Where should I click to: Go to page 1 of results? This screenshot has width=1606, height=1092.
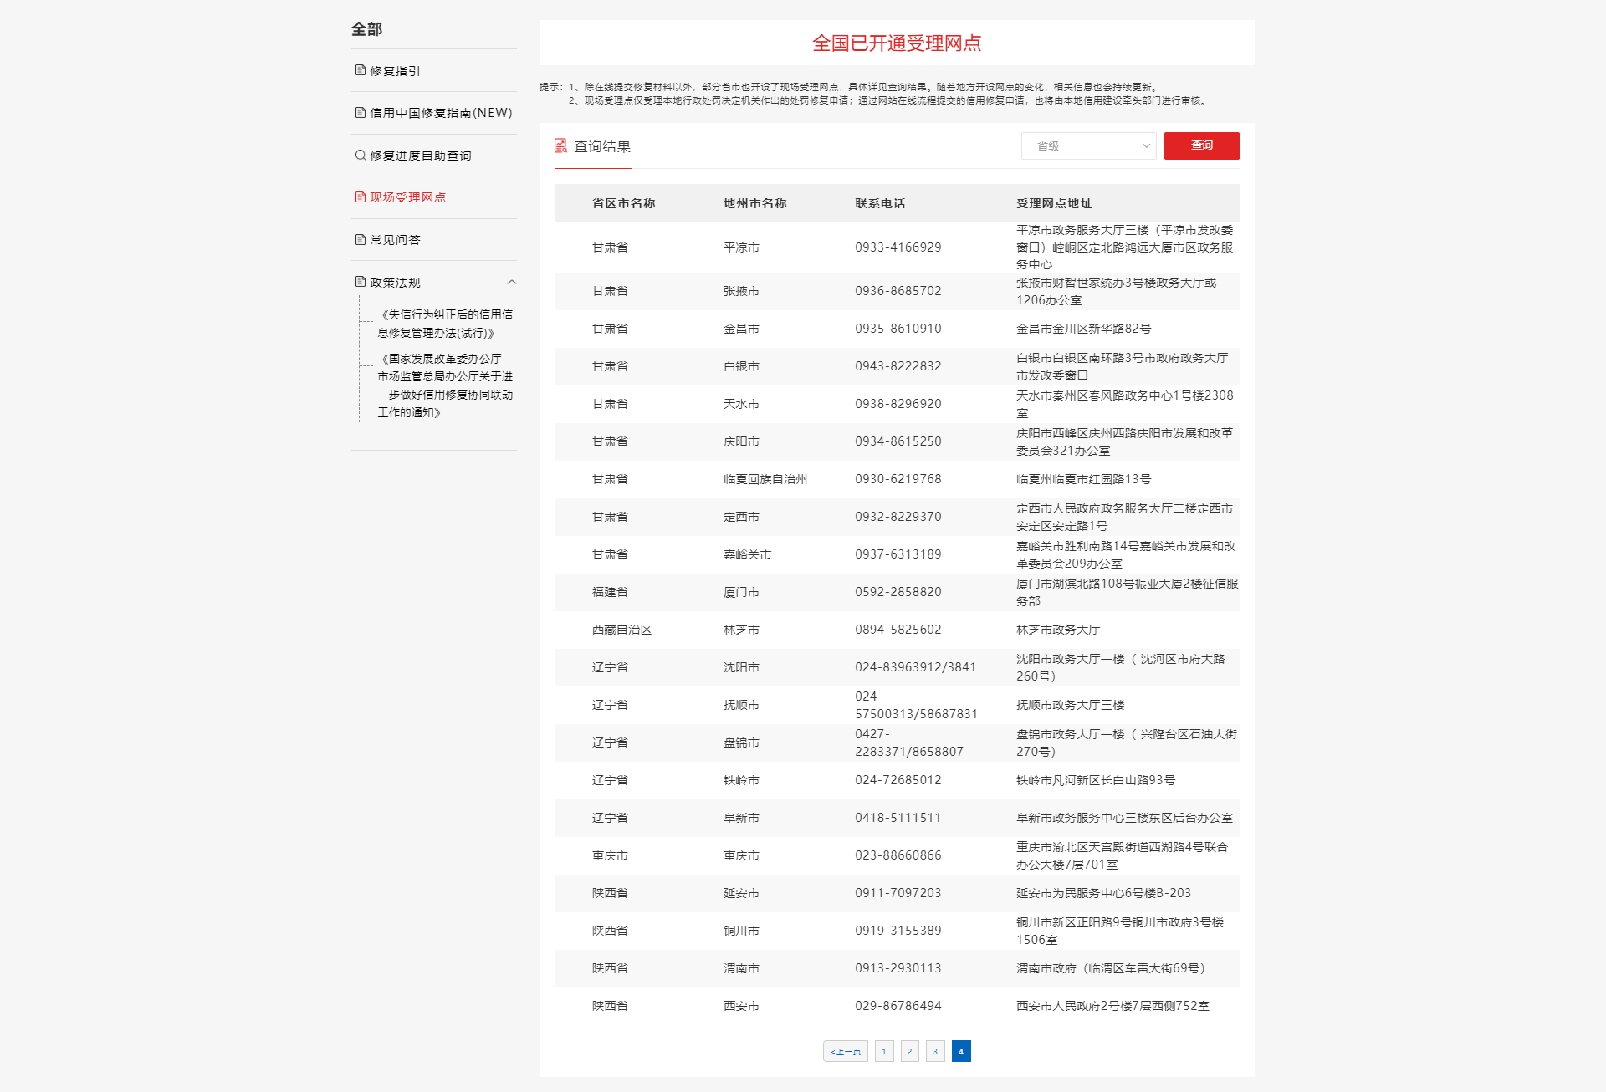(884, 1051)
